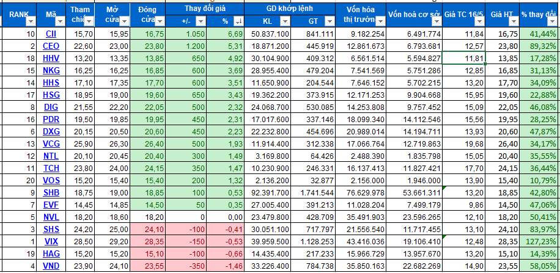The width and height of the screenshot is (560, 273).
Task: Follow the HHS ticker link
Action: point(51,83)
